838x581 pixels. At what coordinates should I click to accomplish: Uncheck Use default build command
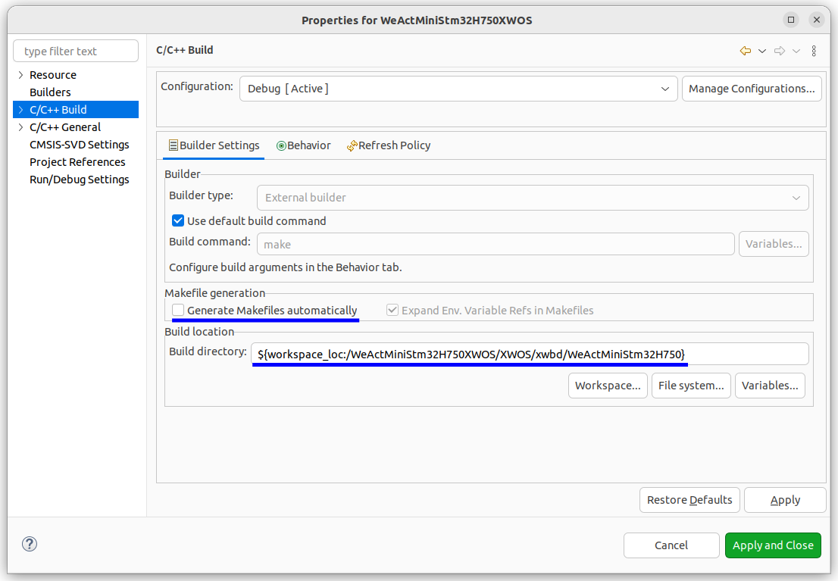(178, 220)
